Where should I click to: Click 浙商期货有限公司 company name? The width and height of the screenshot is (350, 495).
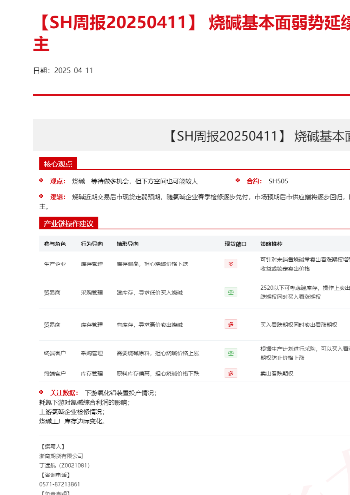61,456
